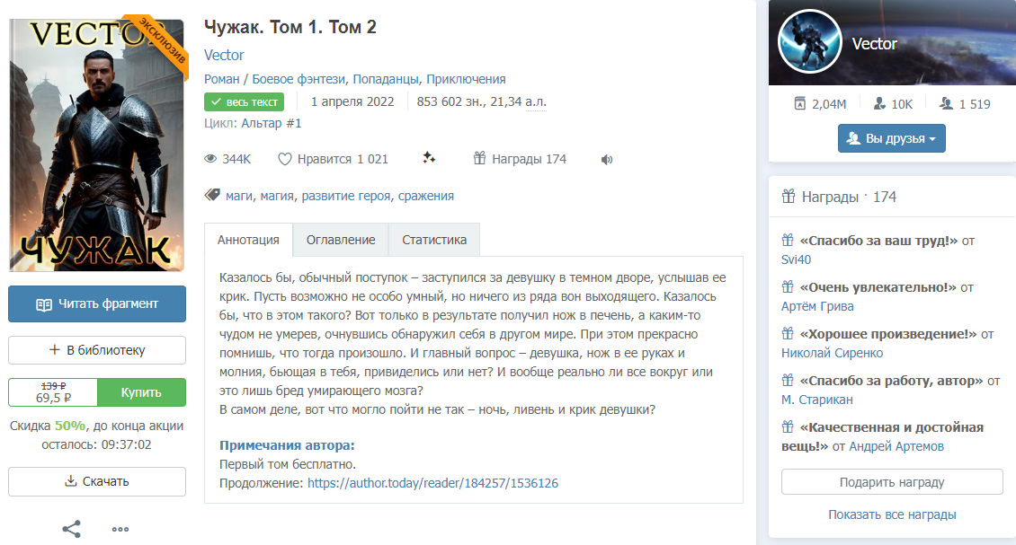Click the date 1 апреля 2022
Viewport: 1016px width, 545px height.
(x=352, y=101)
